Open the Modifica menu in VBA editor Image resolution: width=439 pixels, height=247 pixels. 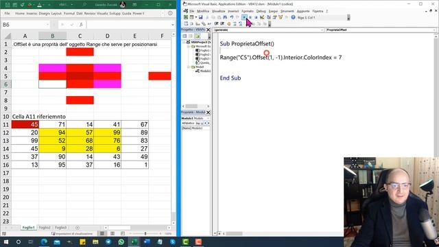[203, 11]
